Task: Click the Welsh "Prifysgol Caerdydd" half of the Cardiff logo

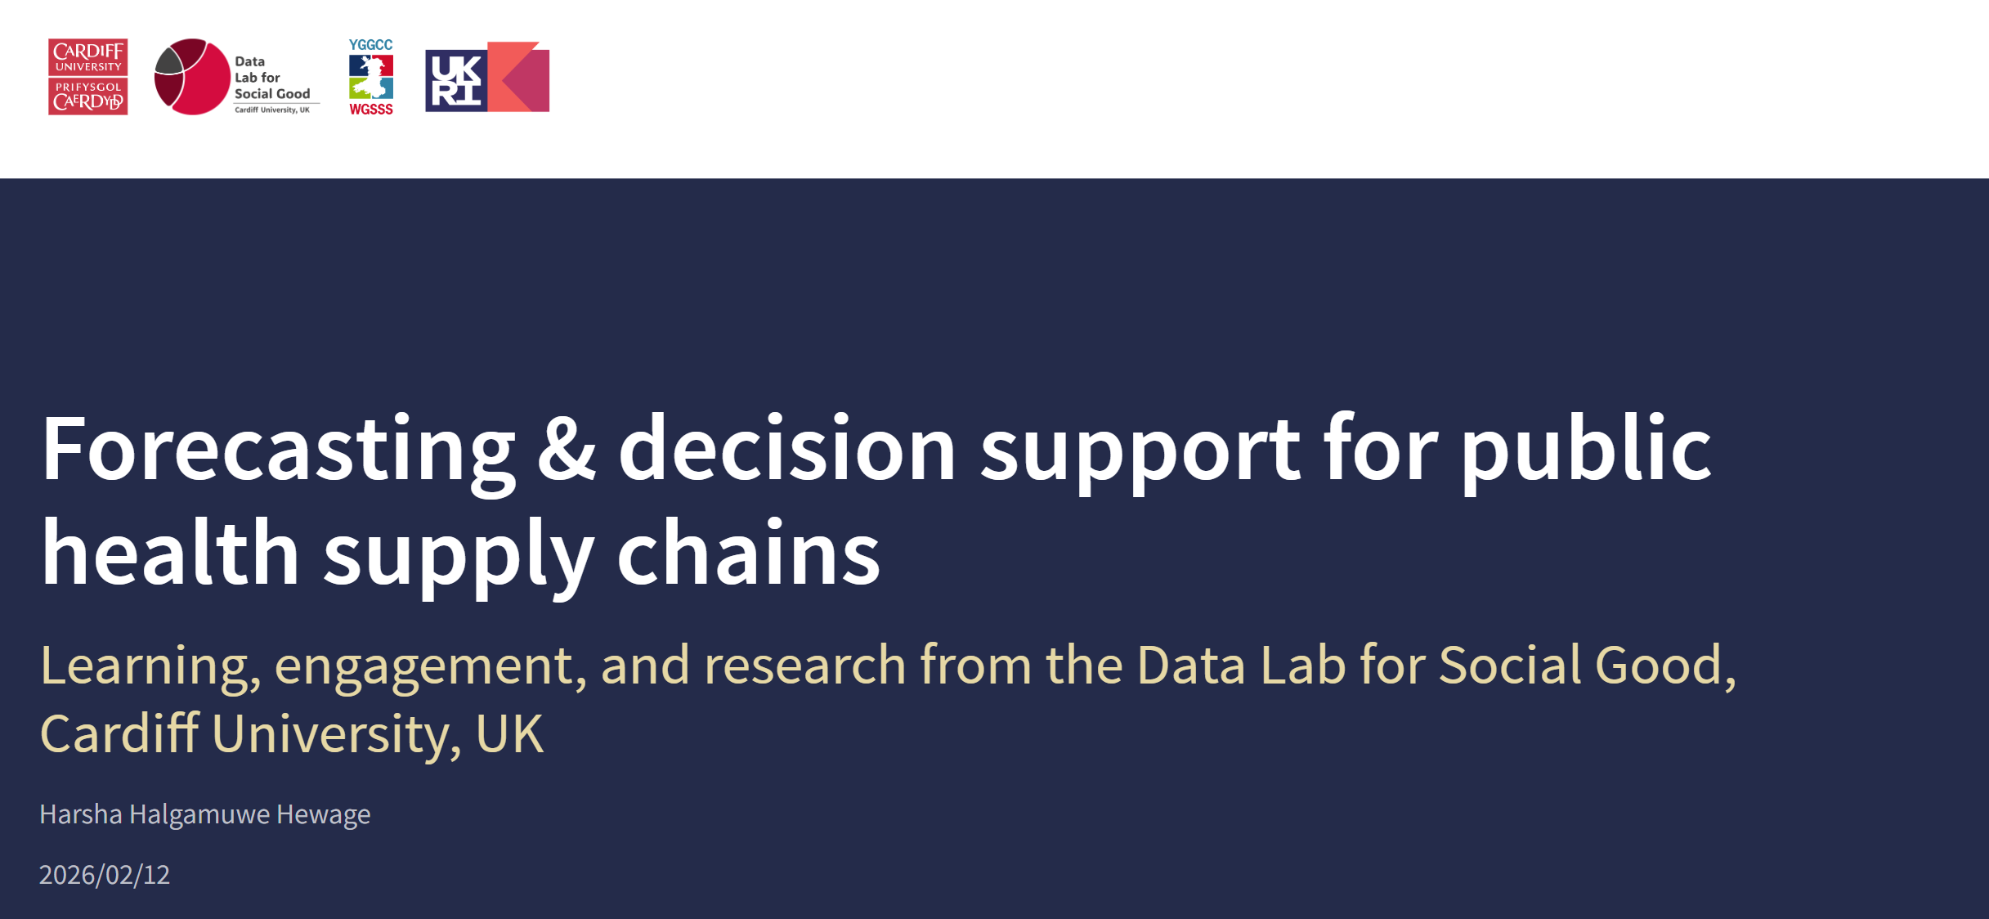Action: pyautogui.click(x=87, y=96)
